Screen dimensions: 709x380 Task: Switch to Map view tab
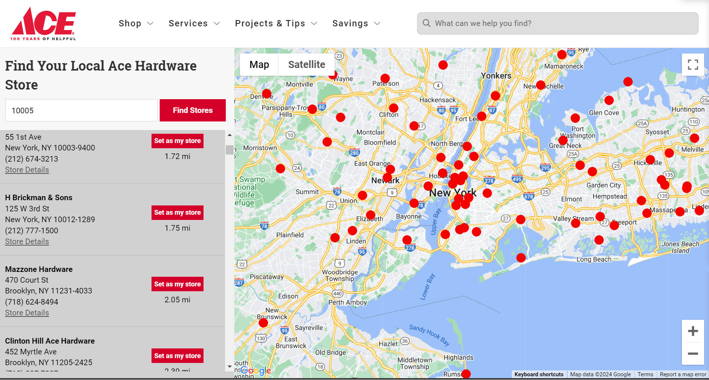(259, 65)
